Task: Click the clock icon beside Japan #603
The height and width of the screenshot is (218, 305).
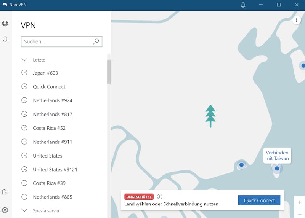Action: tap(24, 73)
